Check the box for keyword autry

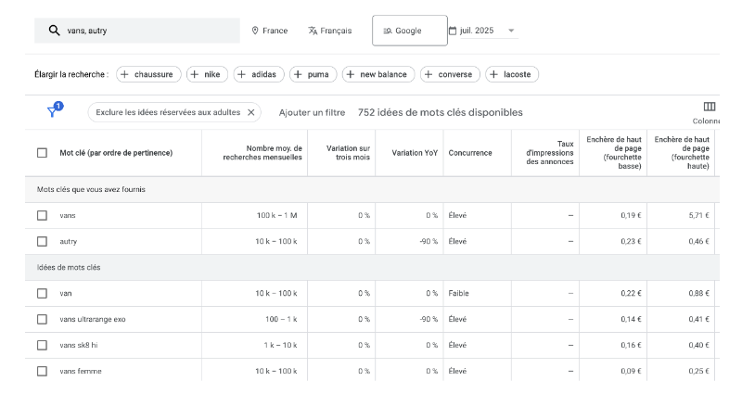(x=42, y=242)
